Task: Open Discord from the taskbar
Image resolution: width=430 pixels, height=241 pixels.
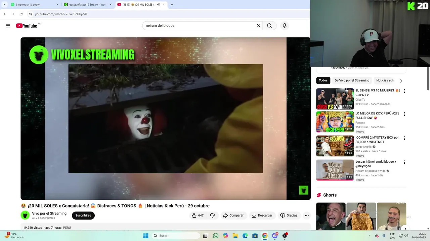Action: 275,236
